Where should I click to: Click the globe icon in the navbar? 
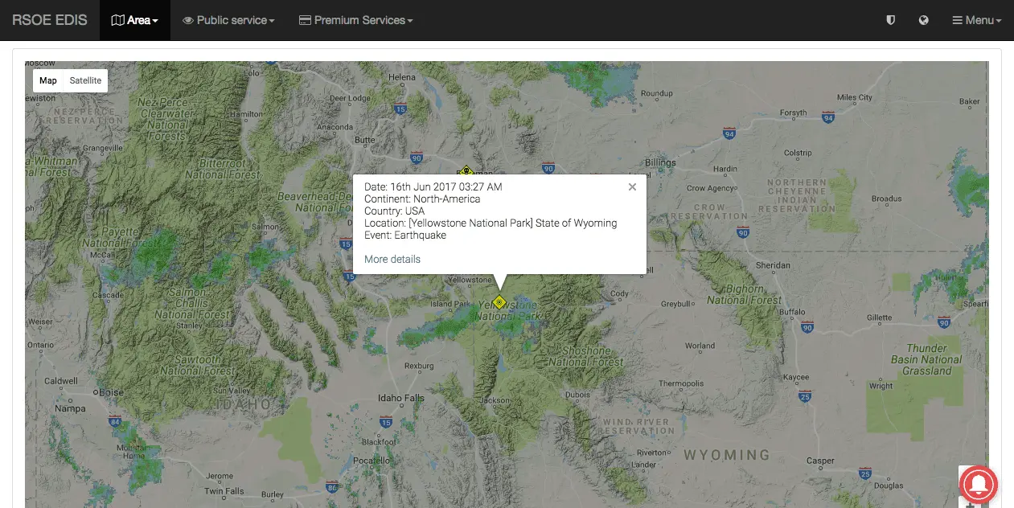coord(924,20)
